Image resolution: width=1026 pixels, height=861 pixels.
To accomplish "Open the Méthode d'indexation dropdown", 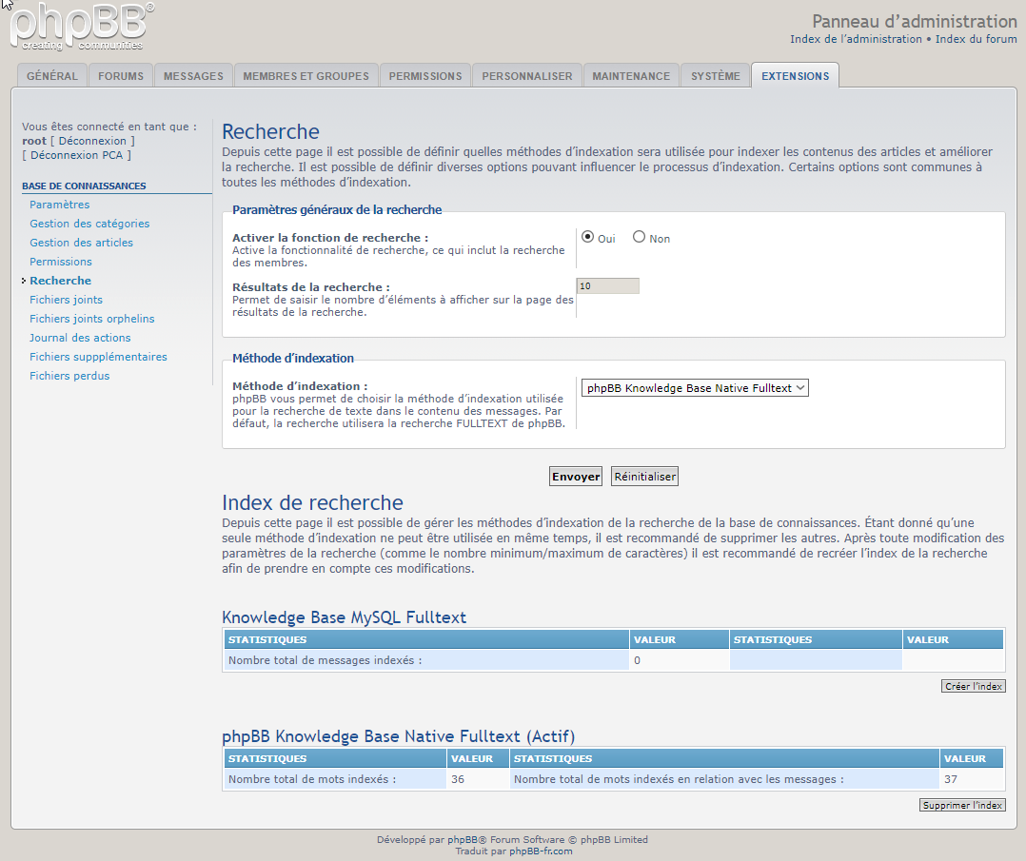I will pos(695,387).
